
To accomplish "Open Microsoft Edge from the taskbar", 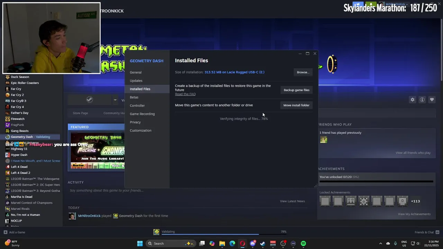I will click(x=232, y=243).
